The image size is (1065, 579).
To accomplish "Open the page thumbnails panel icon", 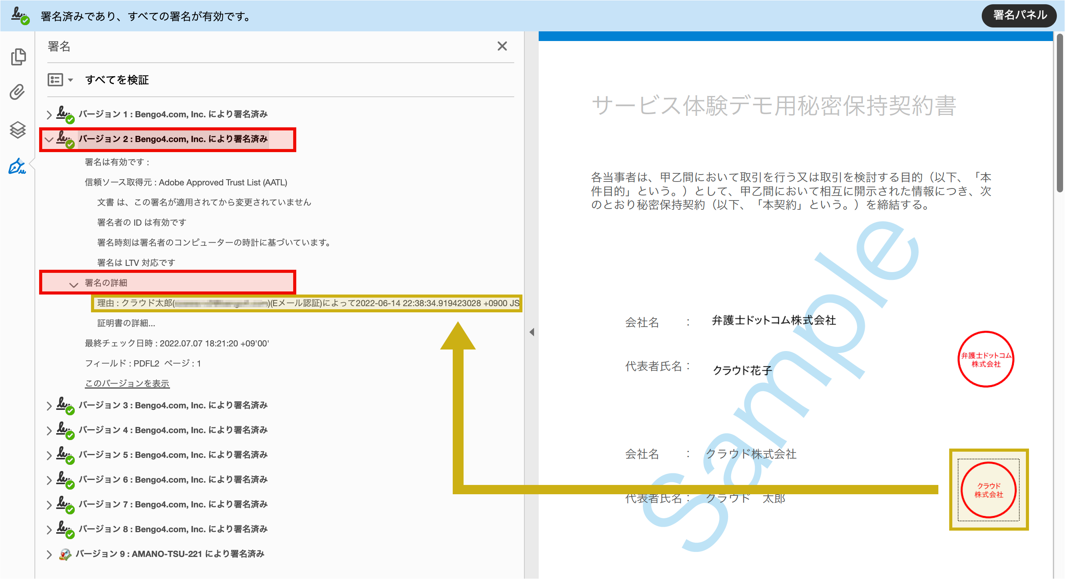I will click(18, 57).
